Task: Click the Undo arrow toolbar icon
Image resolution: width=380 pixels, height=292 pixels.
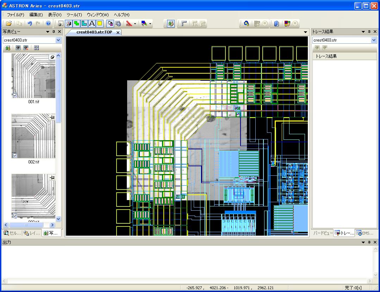Action: pyautogui.click(x=30, y=24)
